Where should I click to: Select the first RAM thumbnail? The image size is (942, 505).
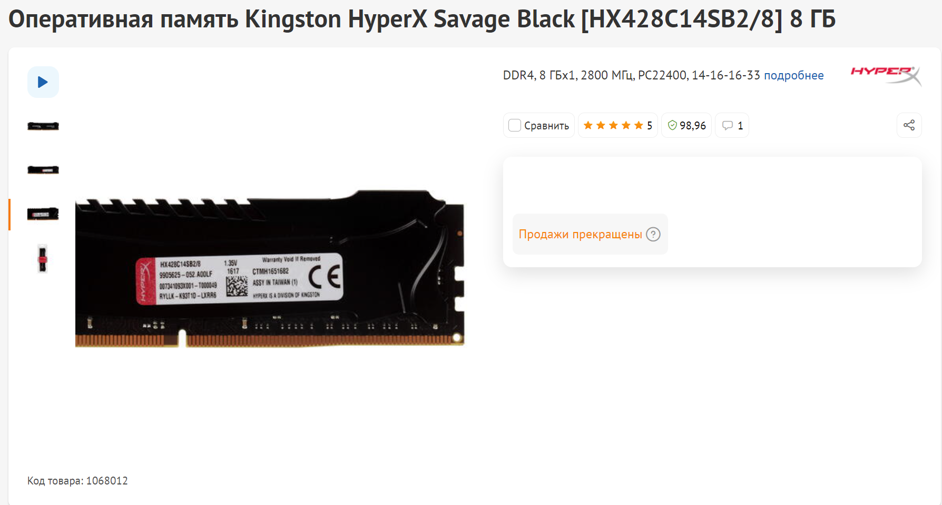tap(43, 126)
